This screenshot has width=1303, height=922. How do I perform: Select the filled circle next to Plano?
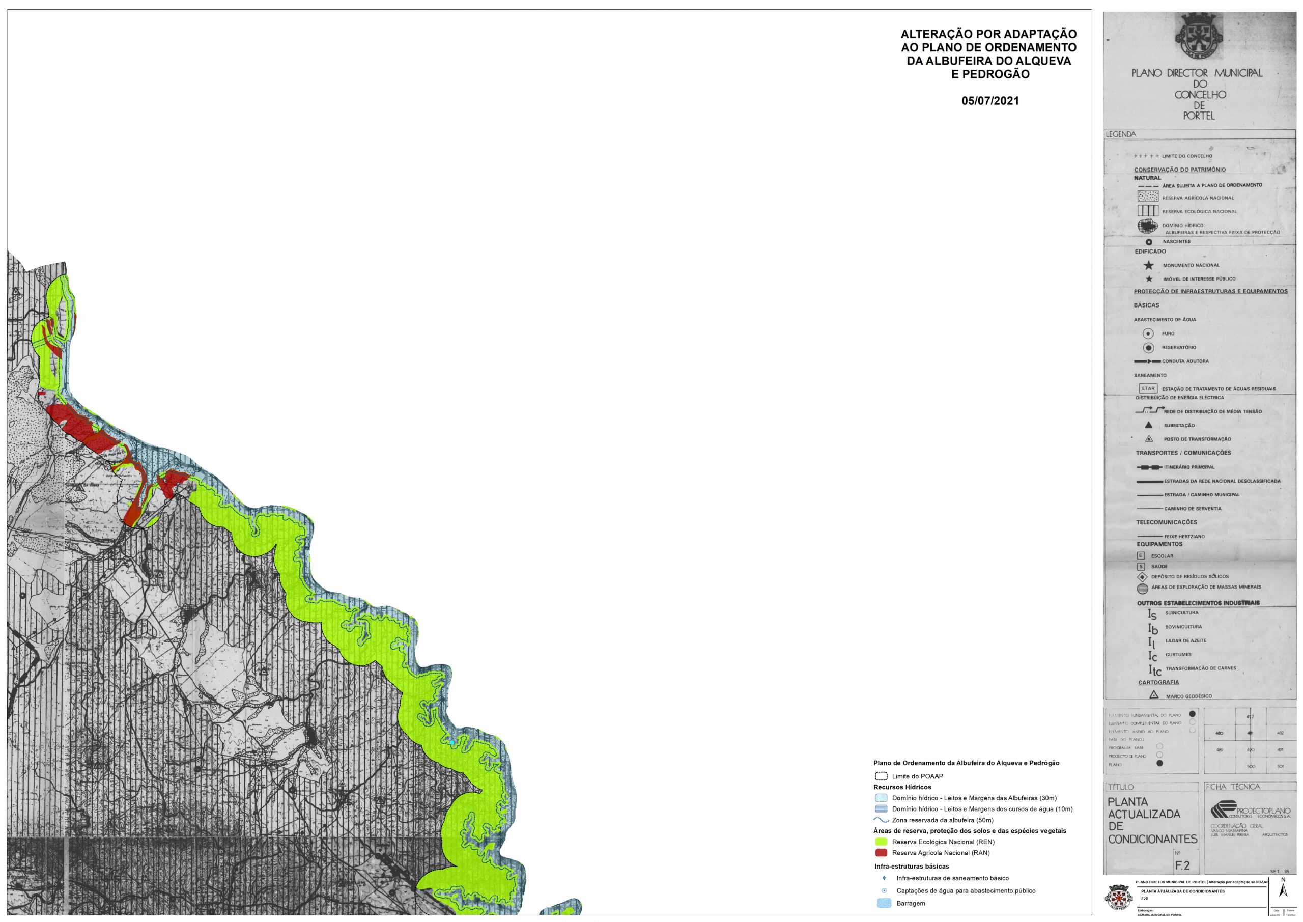pyautogui.click(x=1159, y=764)
